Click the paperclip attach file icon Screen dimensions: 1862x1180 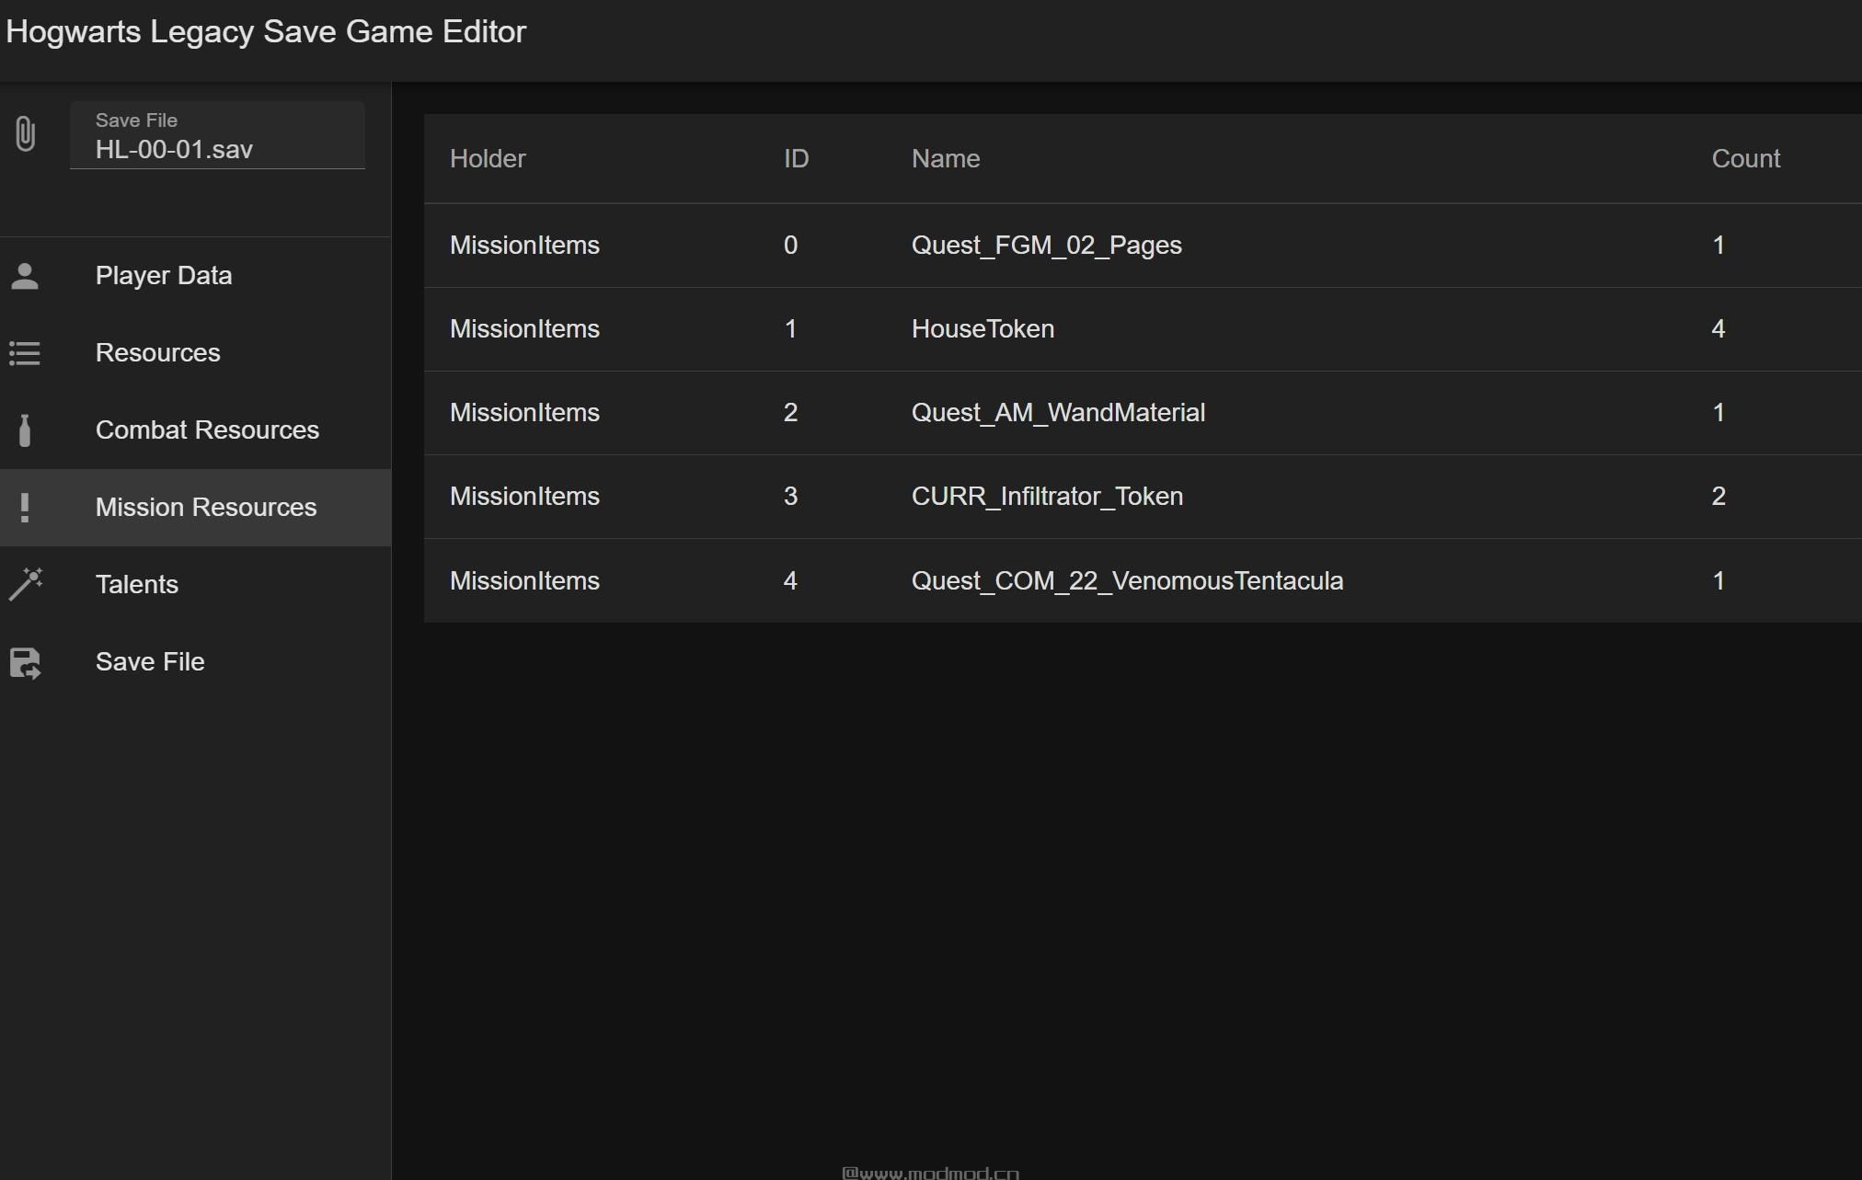(x=26, y=134)
